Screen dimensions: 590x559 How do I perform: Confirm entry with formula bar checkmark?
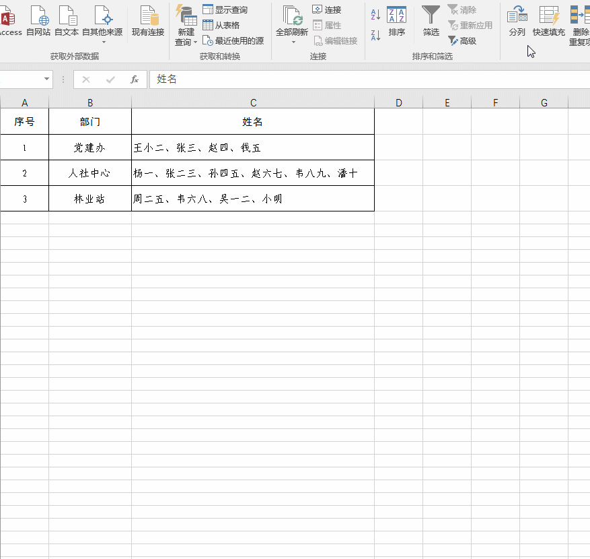click(x=110, y=79)
